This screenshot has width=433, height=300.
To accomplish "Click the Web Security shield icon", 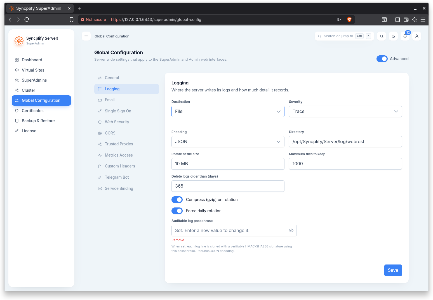I will tap(100, 122).
